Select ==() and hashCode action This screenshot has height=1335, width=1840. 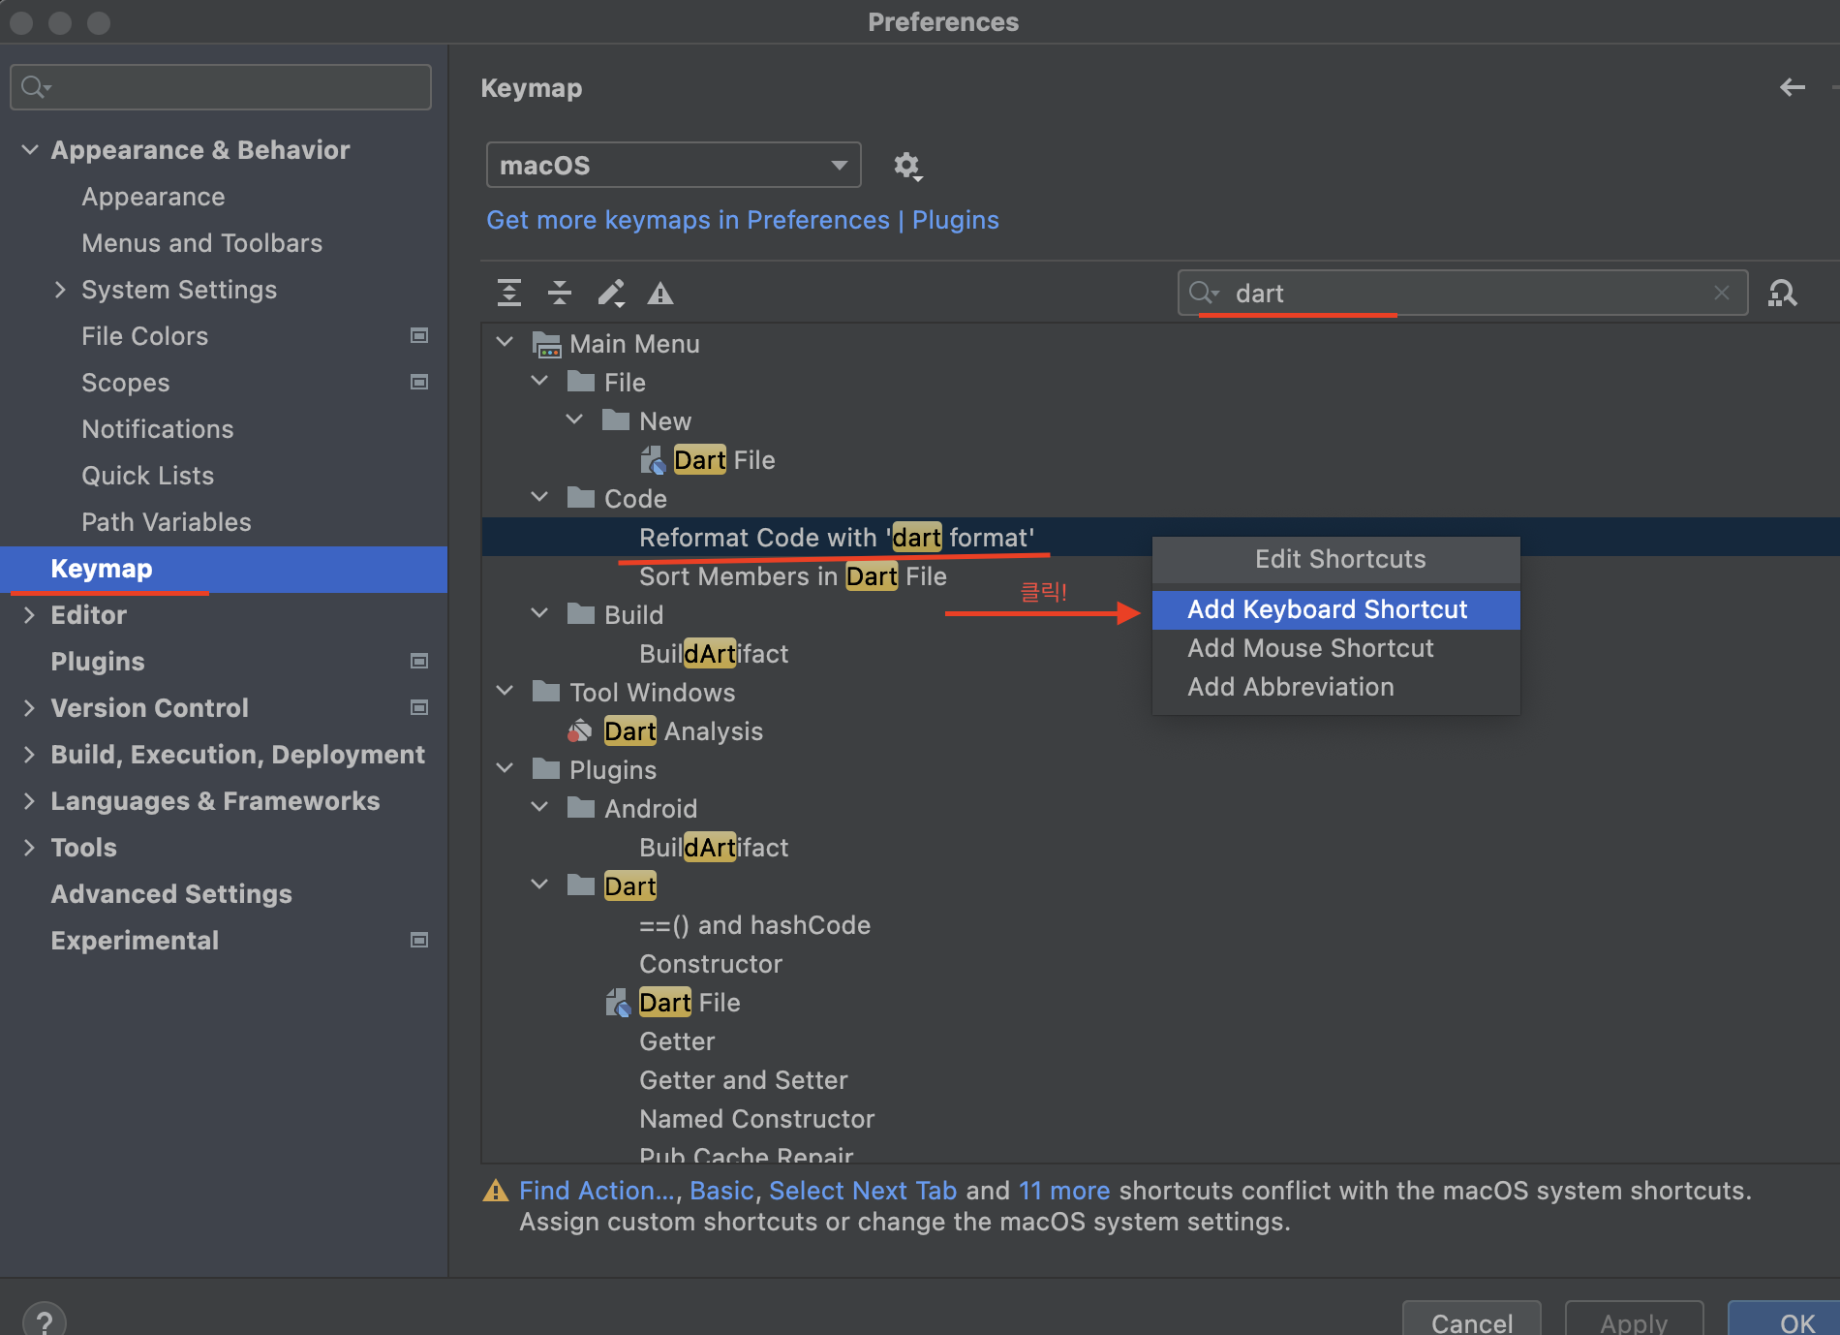(755, 925)
